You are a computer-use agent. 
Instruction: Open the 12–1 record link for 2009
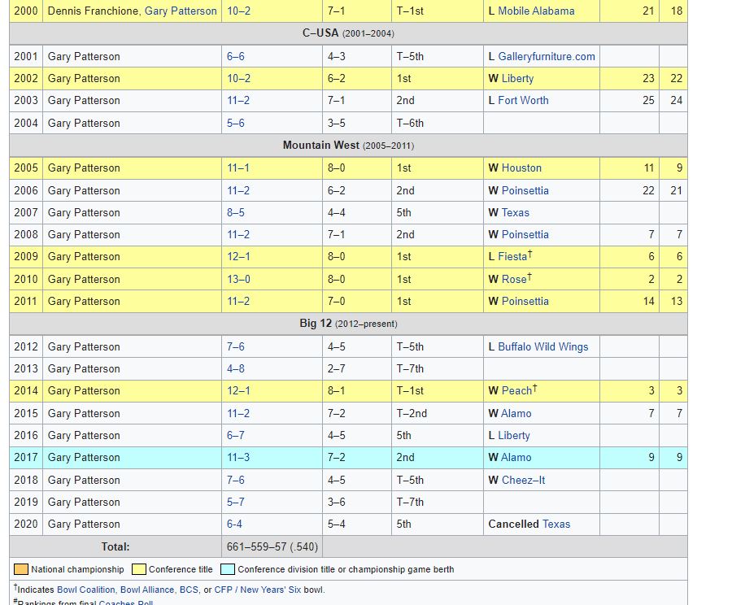[x=238, y=256]
